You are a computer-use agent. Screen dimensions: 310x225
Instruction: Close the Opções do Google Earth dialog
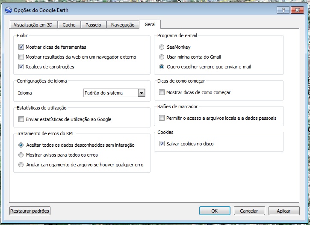[x=297, y=10]
